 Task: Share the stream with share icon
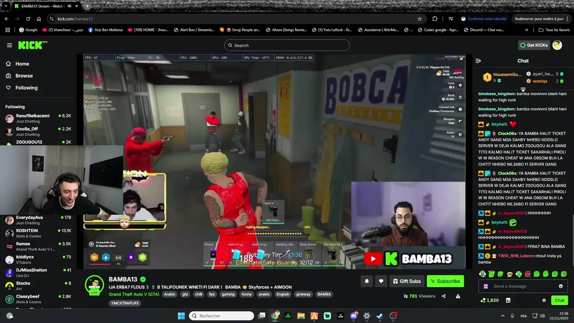[x=444, y=296]
